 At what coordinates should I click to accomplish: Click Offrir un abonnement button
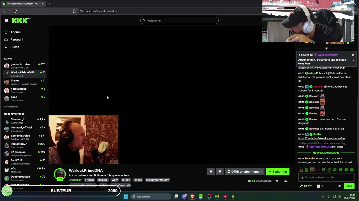click(245, 172)
